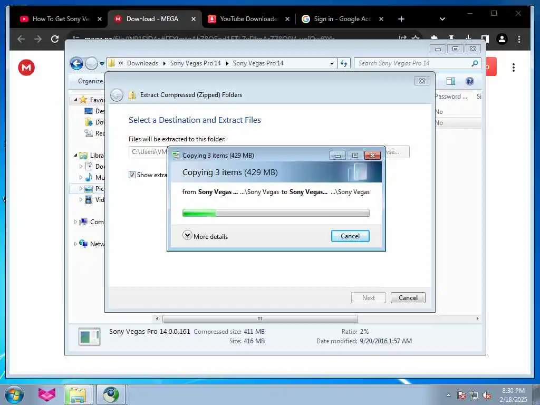Open Windows Explorer from taskbar
The width and height of the screenshot is (540, 405).
(78, 394)
